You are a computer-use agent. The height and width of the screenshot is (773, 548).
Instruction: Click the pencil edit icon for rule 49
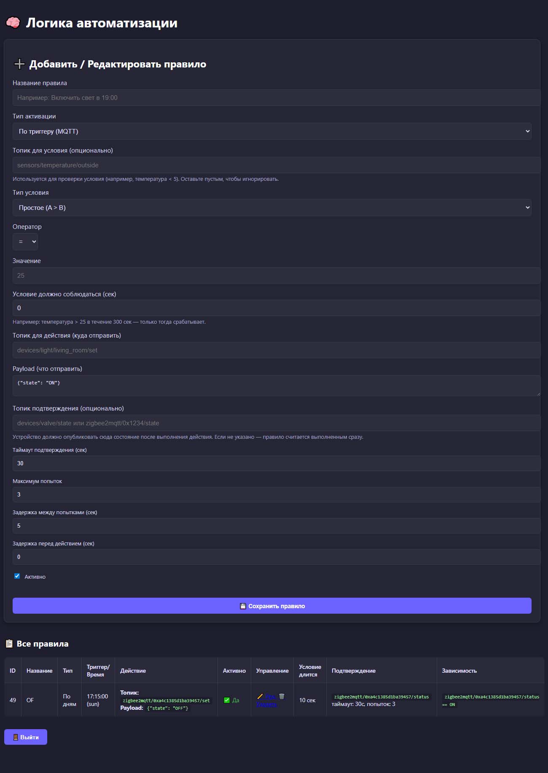pyautogui.click(x=260, y=696)
